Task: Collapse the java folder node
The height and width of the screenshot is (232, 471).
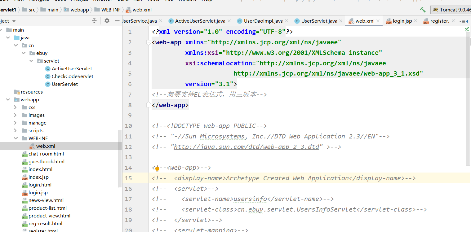Action: (8, 38)
